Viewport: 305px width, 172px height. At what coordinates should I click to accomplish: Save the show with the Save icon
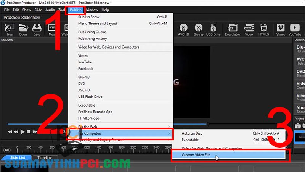coord(37,29)
